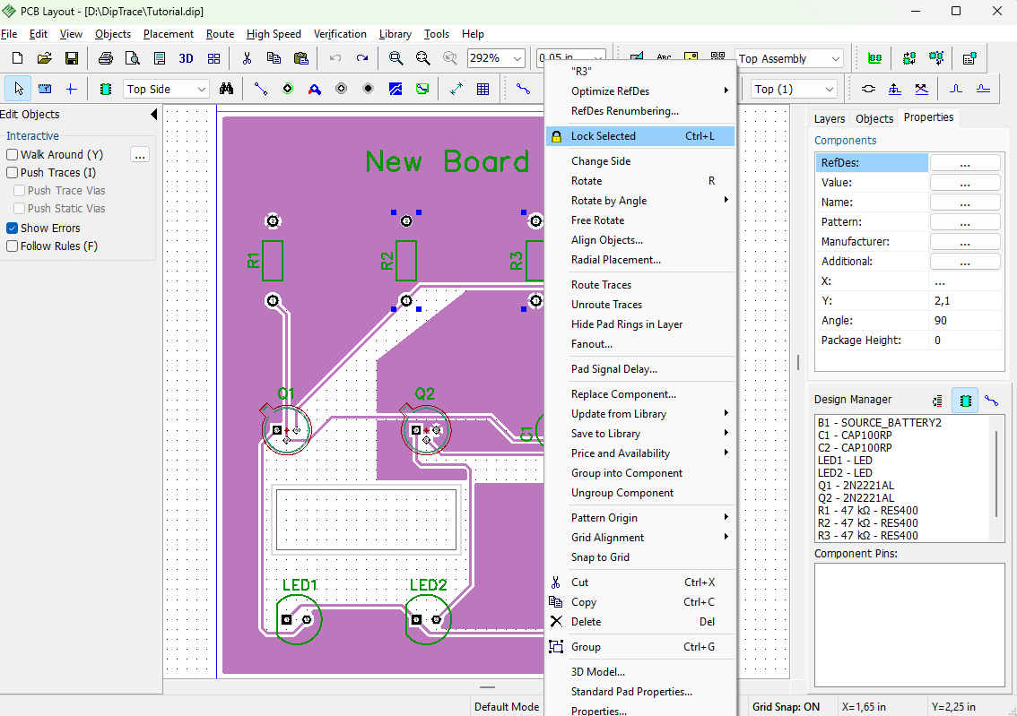Choose Delete in the context menu
This screenshot has height=716, width=1017.
(640, 621)
